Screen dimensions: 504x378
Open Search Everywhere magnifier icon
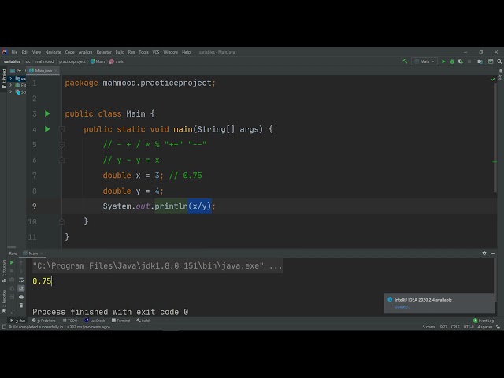[499, 61]
